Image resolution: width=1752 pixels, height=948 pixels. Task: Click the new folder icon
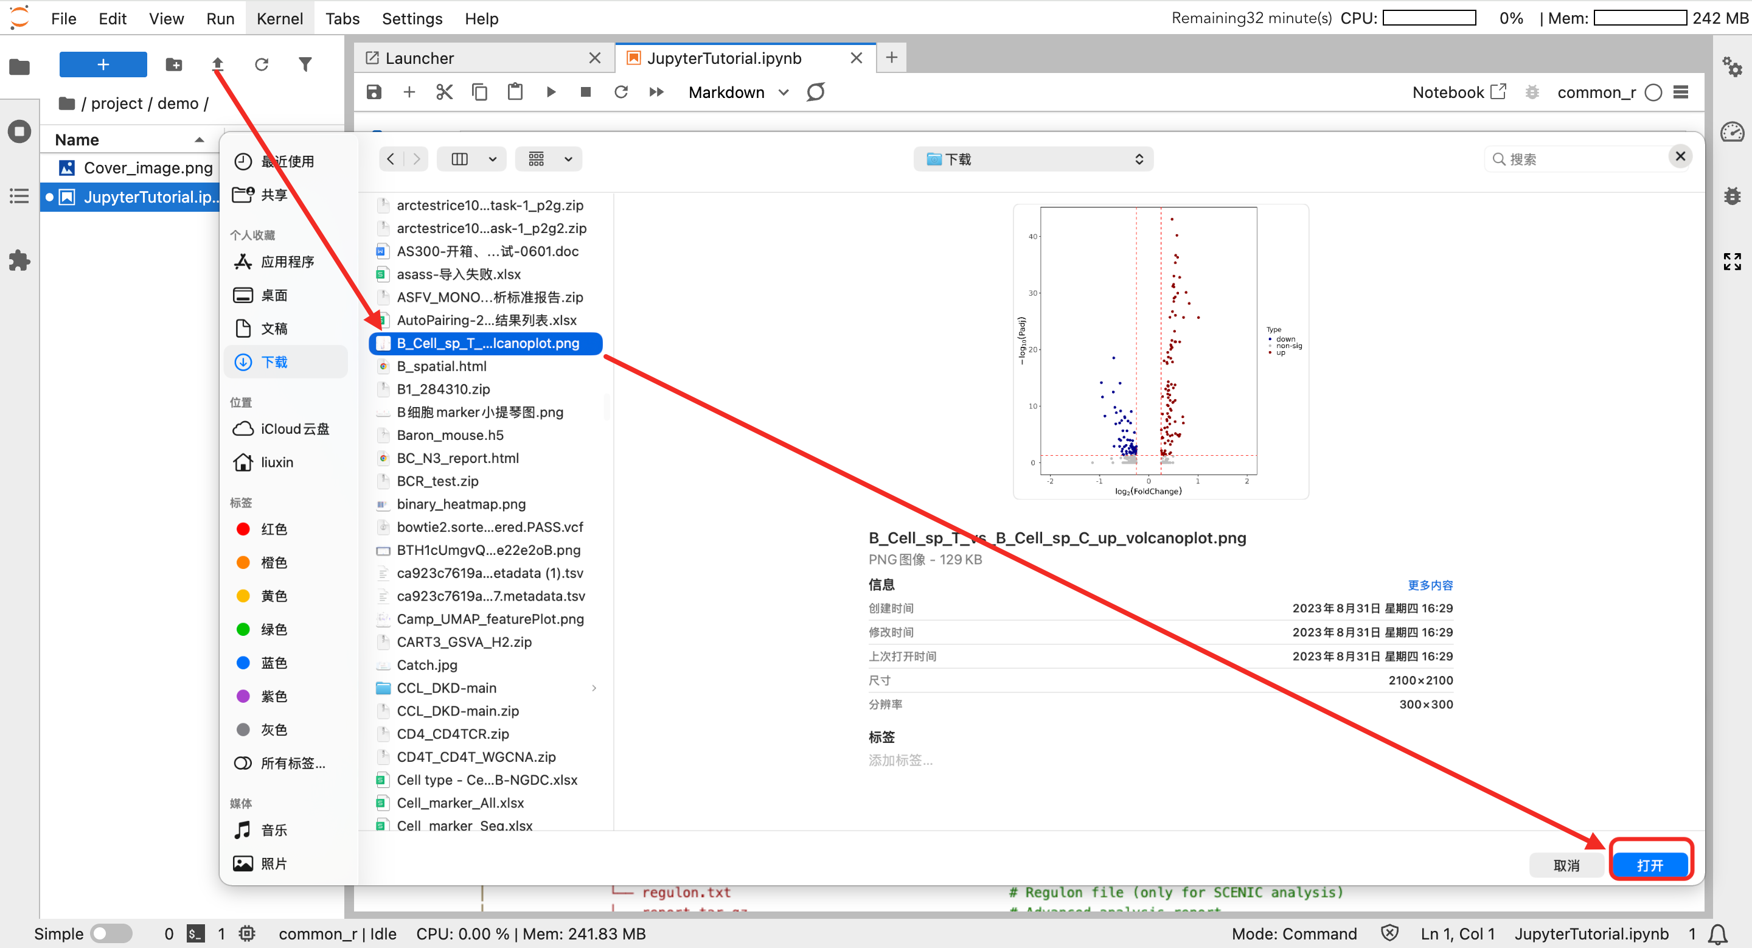pos(174,64)
